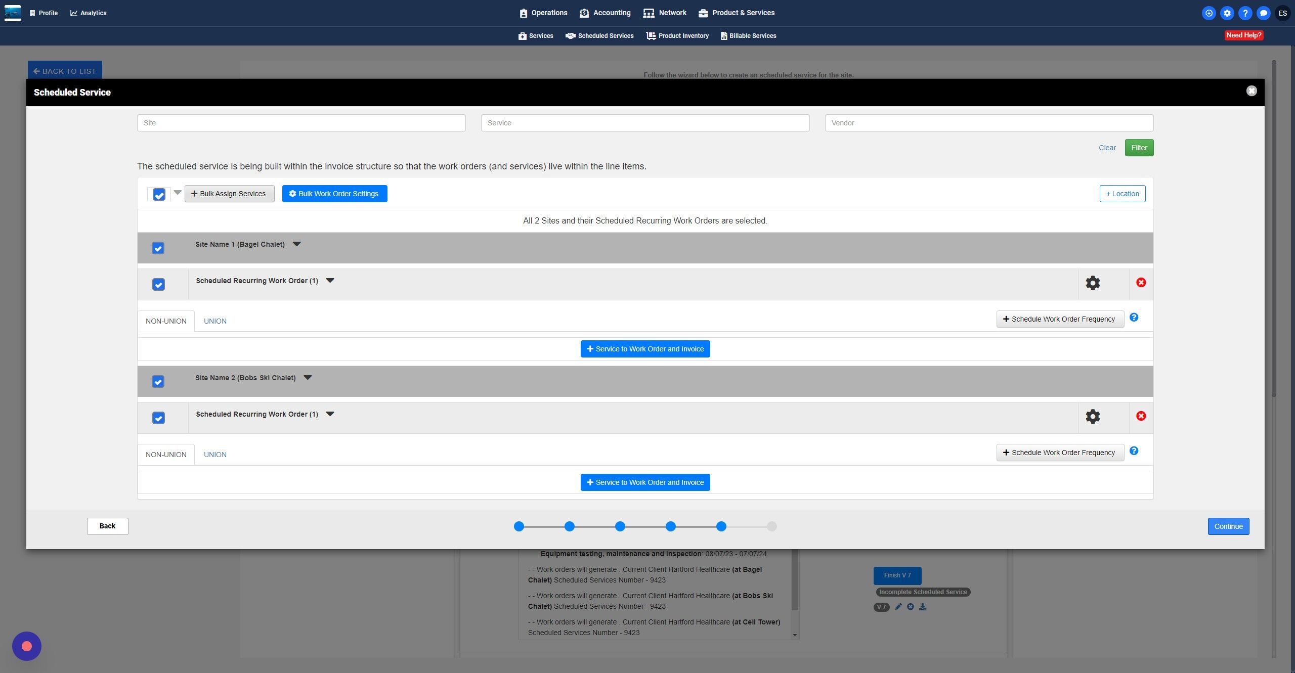Delete Bagel Chalet recurring work order
Screen dimensions: 1295x673
(1141, 283)
